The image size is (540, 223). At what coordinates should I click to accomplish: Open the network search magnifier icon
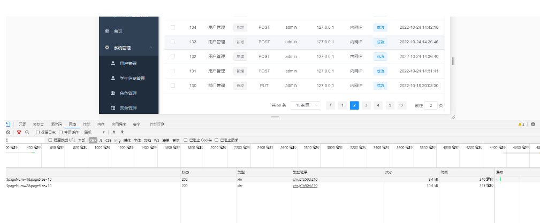pyautogui.click(x=27, y=132)
